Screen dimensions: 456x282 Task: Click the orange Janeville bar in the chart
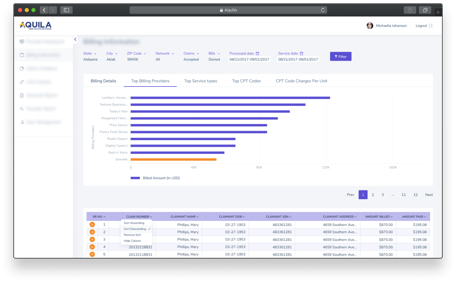coord(173,159)
